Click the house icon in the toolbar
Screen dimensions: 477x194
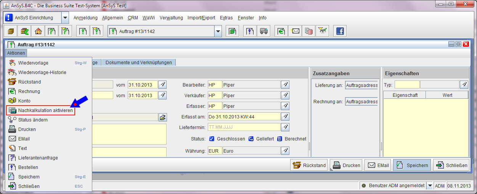tap(38, 32)
